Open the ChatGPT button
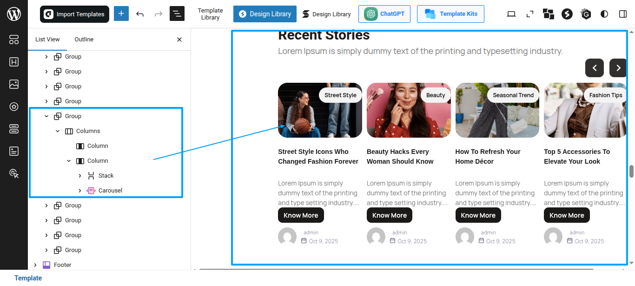Viewport: 635px width, 286px height. click(x=384, y=14)
